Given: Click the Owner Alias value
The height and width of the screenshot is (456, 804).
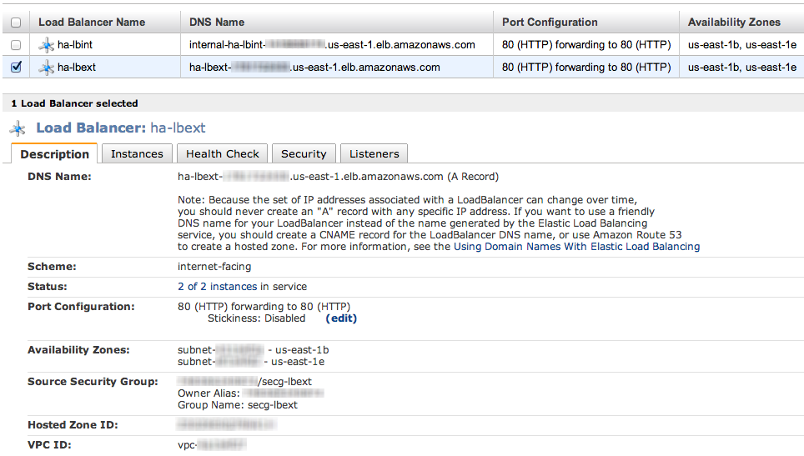Looking at the screenshot, I should click(283, 393).
